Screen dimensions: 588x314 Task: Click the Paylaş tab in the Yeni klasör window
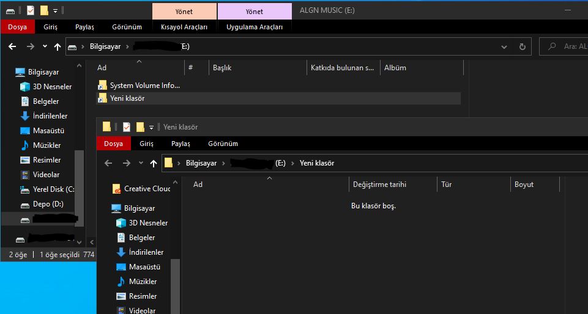tap(180, 144)
